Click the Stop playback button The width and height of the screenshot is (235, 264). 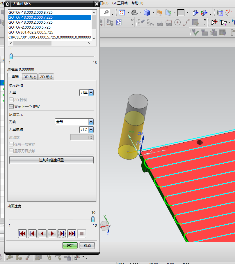point(82,234)
